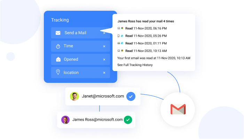Click the envelope icon in Send a Mail row
This screenshot has width=244, height=139.
(x=58, y=33)
